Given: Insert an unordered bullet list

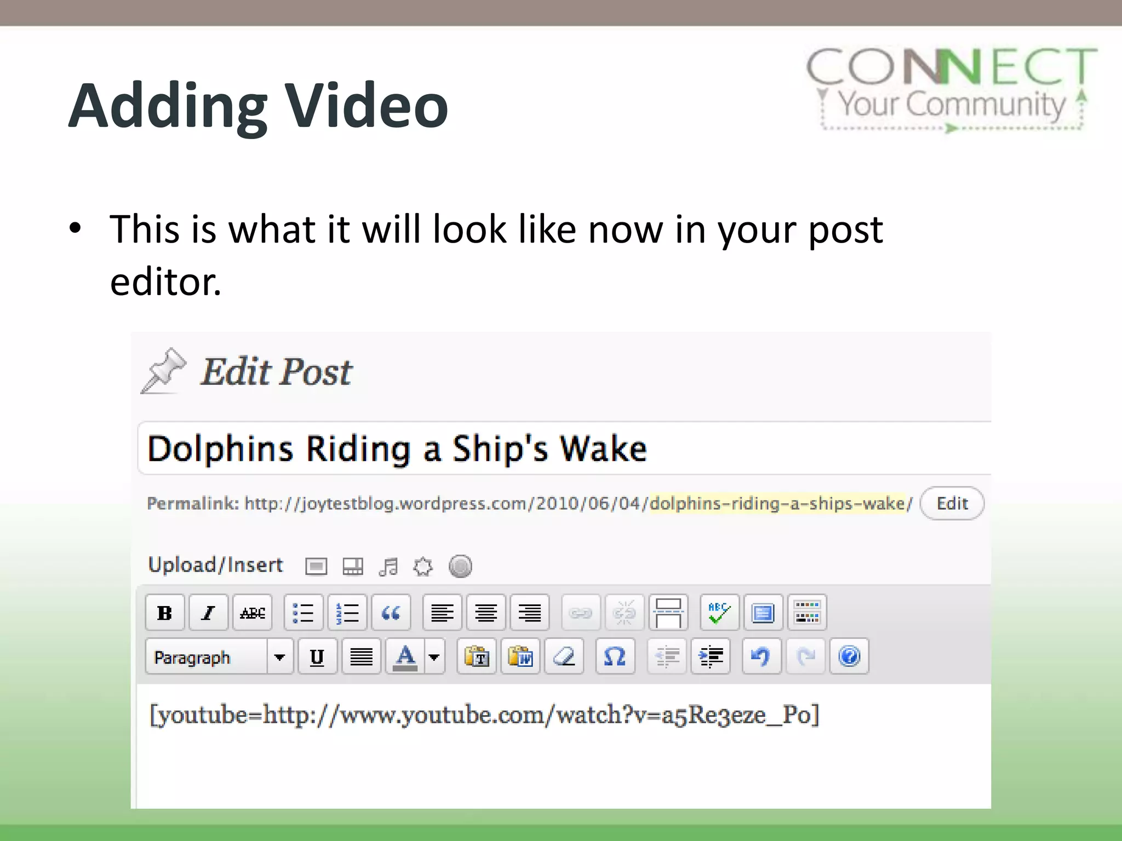Looking at the screenshot, I should 304,613.
